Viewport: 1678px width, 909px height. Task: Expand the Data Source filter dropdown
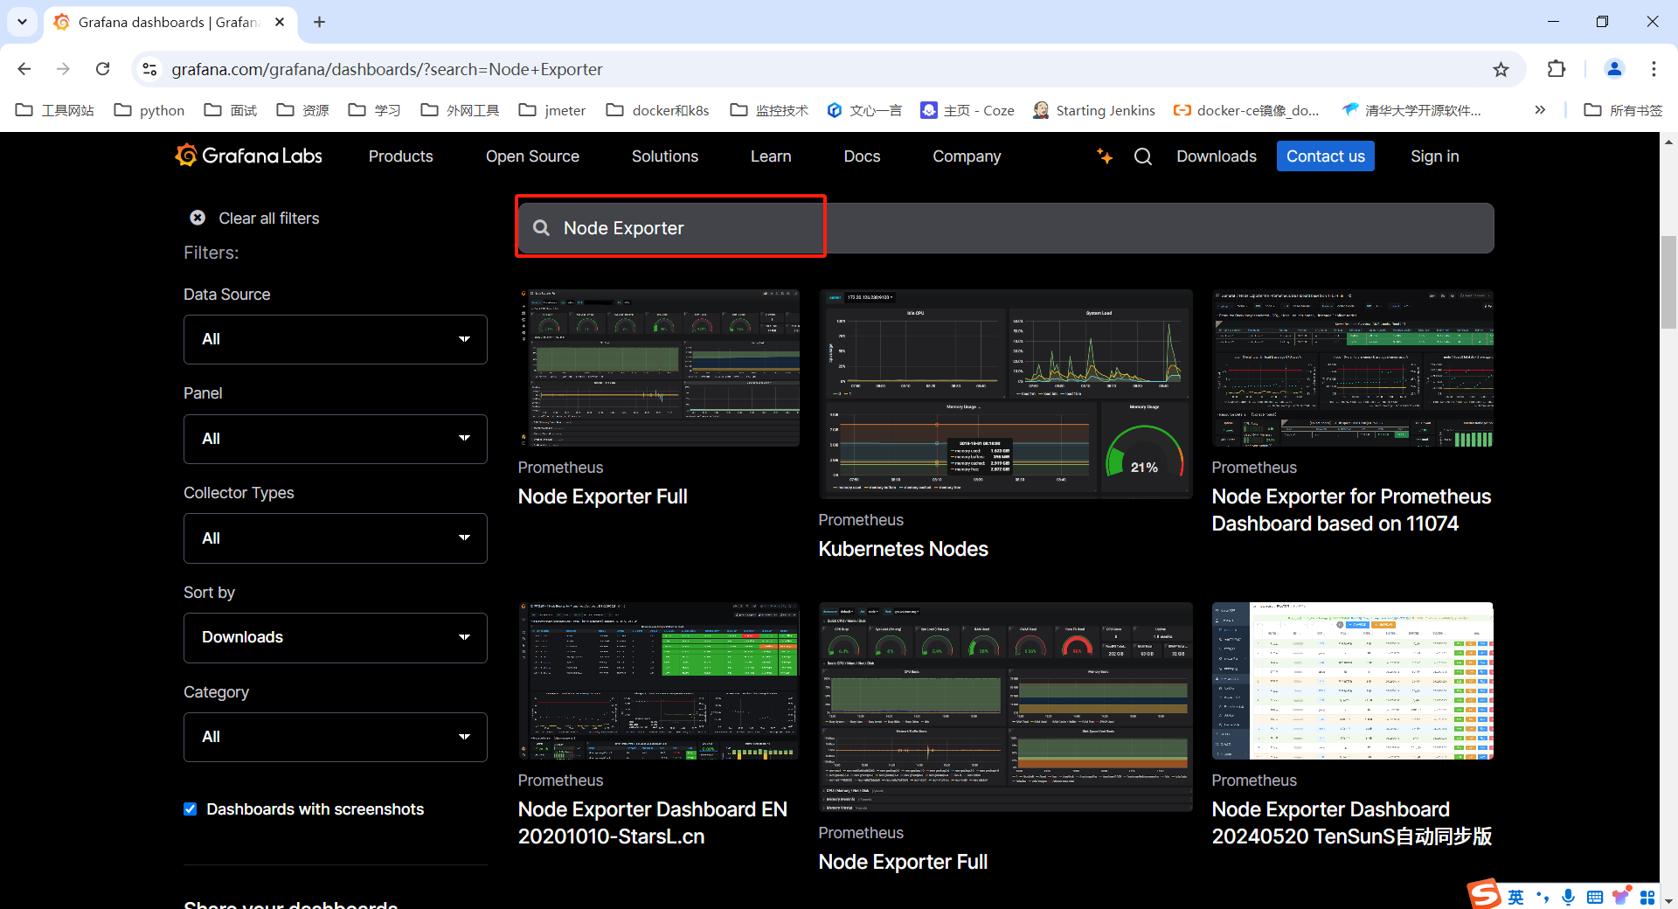(x=336, y=339)
